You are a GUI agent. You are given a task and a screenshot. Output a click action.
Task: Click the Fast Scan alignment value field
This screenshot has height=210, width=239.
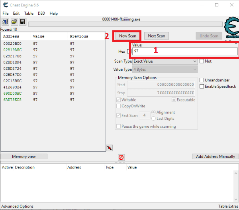(145, 115)
